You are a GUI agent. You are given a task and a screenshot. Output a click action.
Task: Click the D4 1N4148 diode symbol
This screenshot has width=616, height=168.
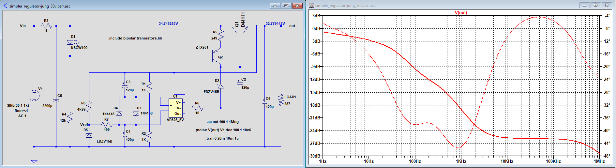click(x=119, y=114)
